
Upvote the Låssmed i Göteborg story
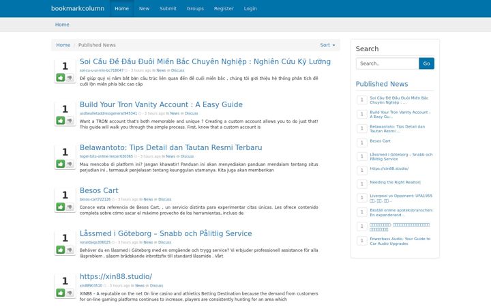61,250
